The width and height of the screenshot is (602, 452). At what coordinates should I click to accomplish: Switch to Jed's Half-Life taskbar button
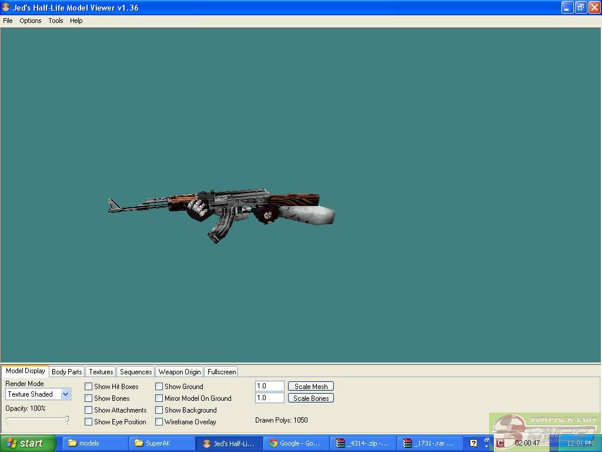(x=229, y=443)
